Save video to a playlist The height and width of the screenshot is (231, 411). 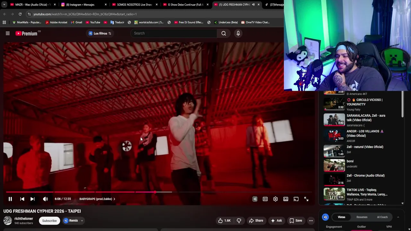click(x=296, y=221)
